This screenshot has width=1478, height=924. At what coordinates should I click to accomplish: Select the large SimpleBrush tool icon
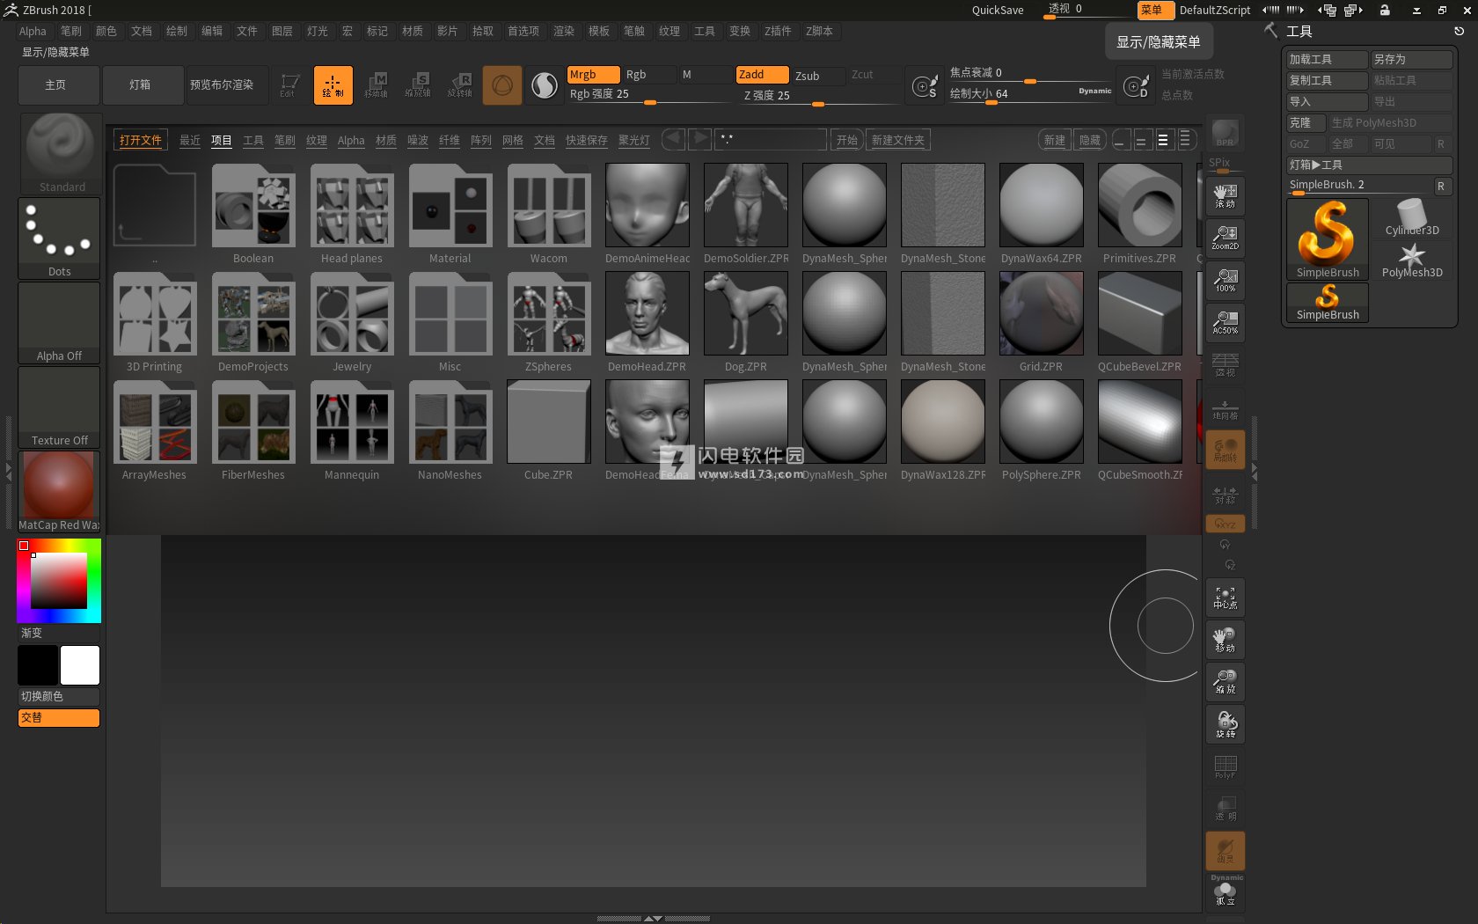1328,238
